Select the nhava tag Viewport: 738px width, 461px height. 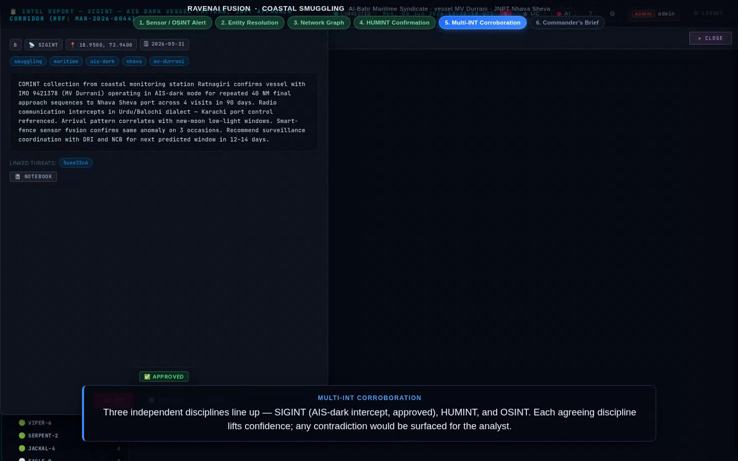pos(134,61)
